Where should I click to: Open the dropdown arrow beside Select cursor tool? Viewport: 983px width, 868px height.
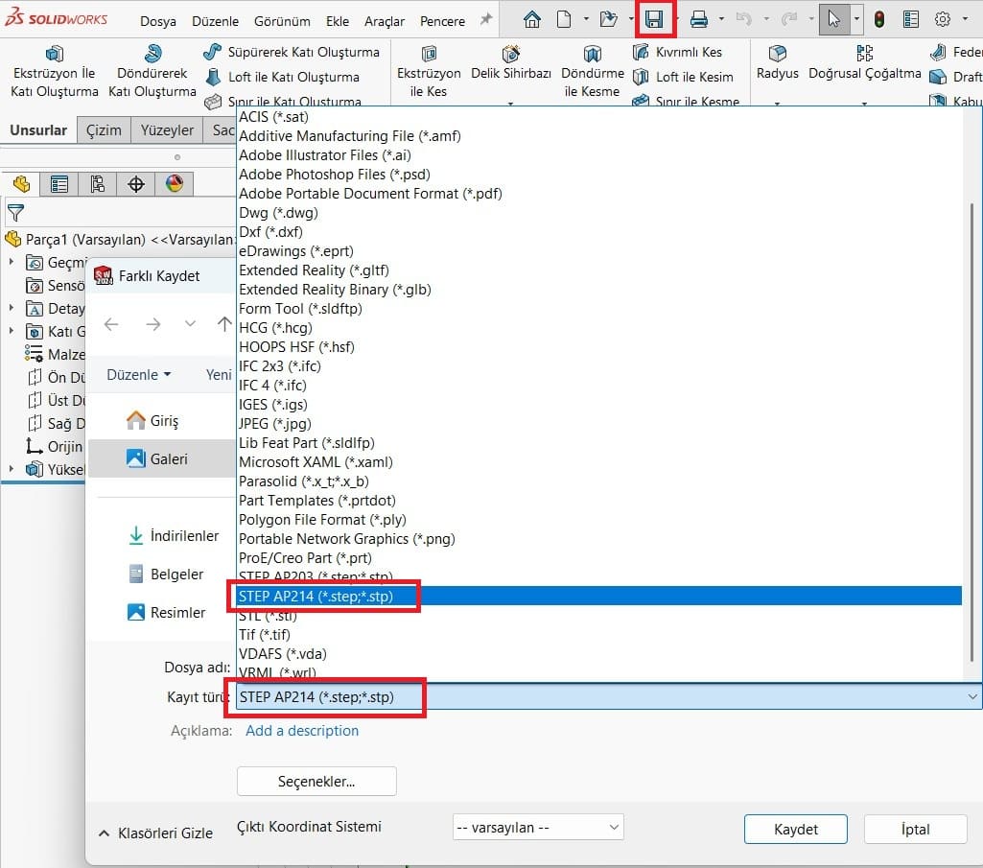856,19
